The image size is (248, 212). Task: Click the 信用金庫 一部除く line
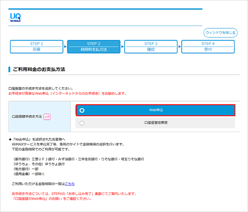click(x=29, y=174)
